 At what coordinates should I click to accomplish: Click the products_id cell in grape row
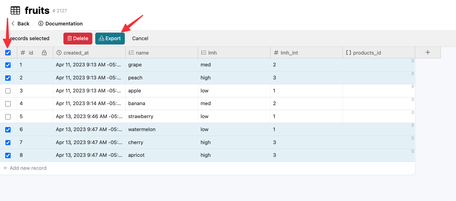click(x=379, y=65)
